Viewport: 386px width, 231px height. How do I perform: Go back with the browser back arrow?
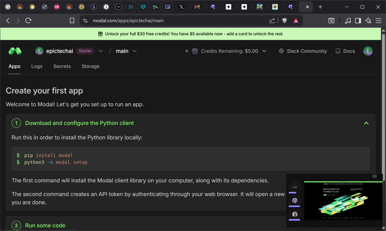pos(8,21)
